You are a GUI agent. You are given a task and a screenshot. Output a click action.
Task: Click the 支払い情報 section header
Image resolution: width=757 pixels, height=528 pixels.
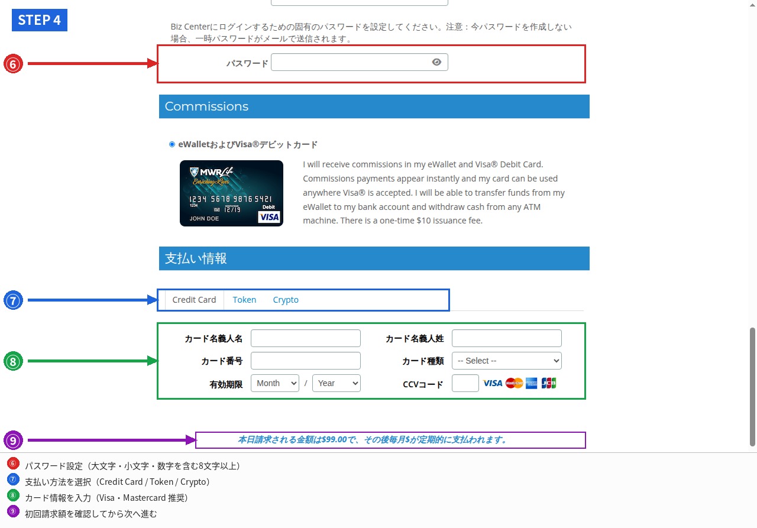(374, 258)
